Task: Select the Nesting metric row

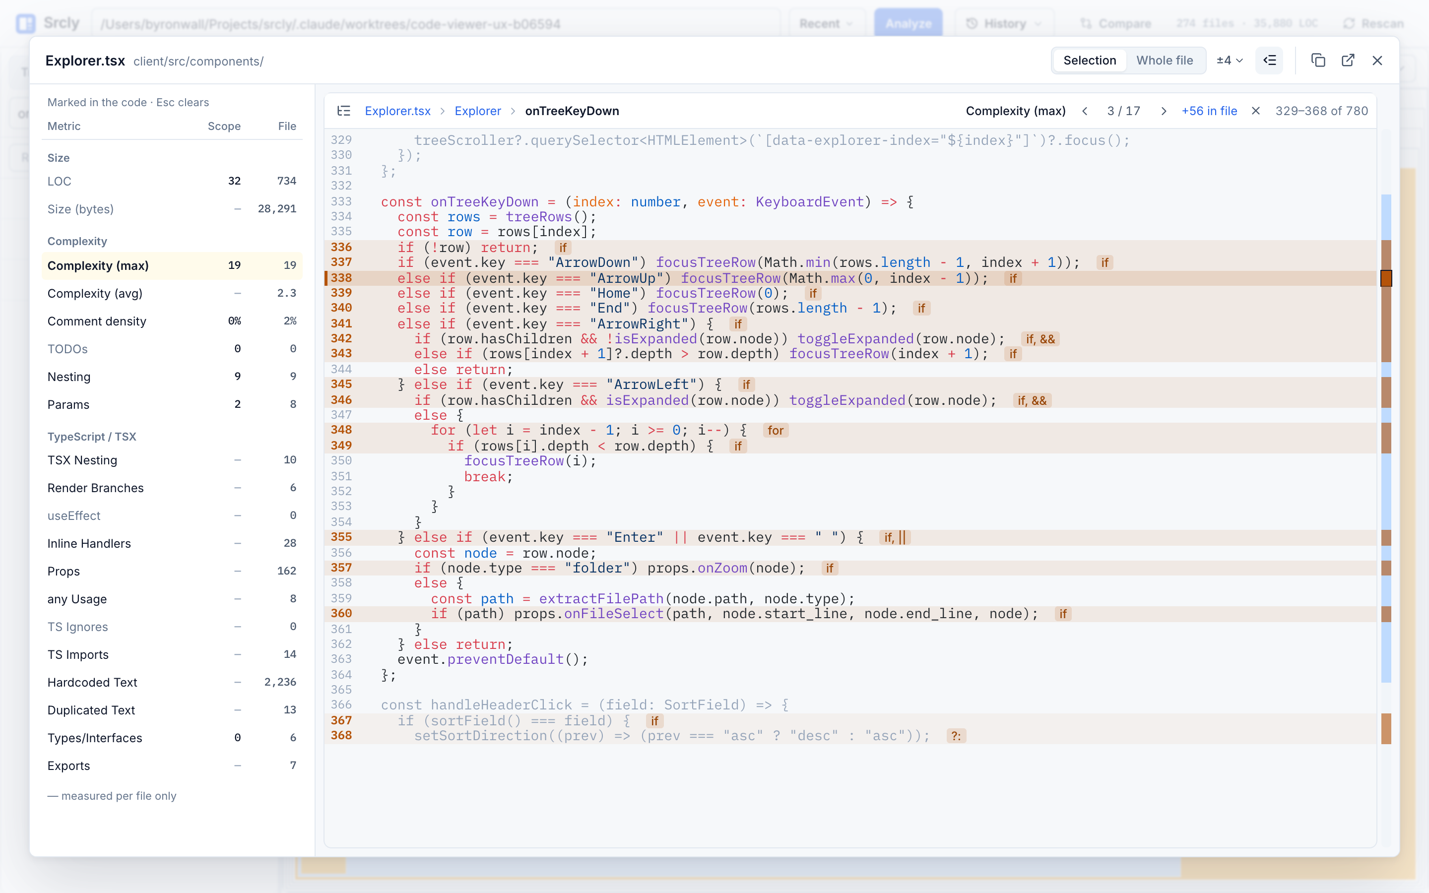Action: [172, 377]
